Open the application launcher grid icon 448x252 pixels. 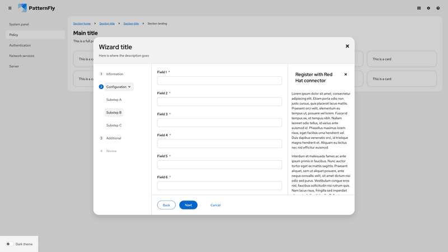tap(419, 8)
